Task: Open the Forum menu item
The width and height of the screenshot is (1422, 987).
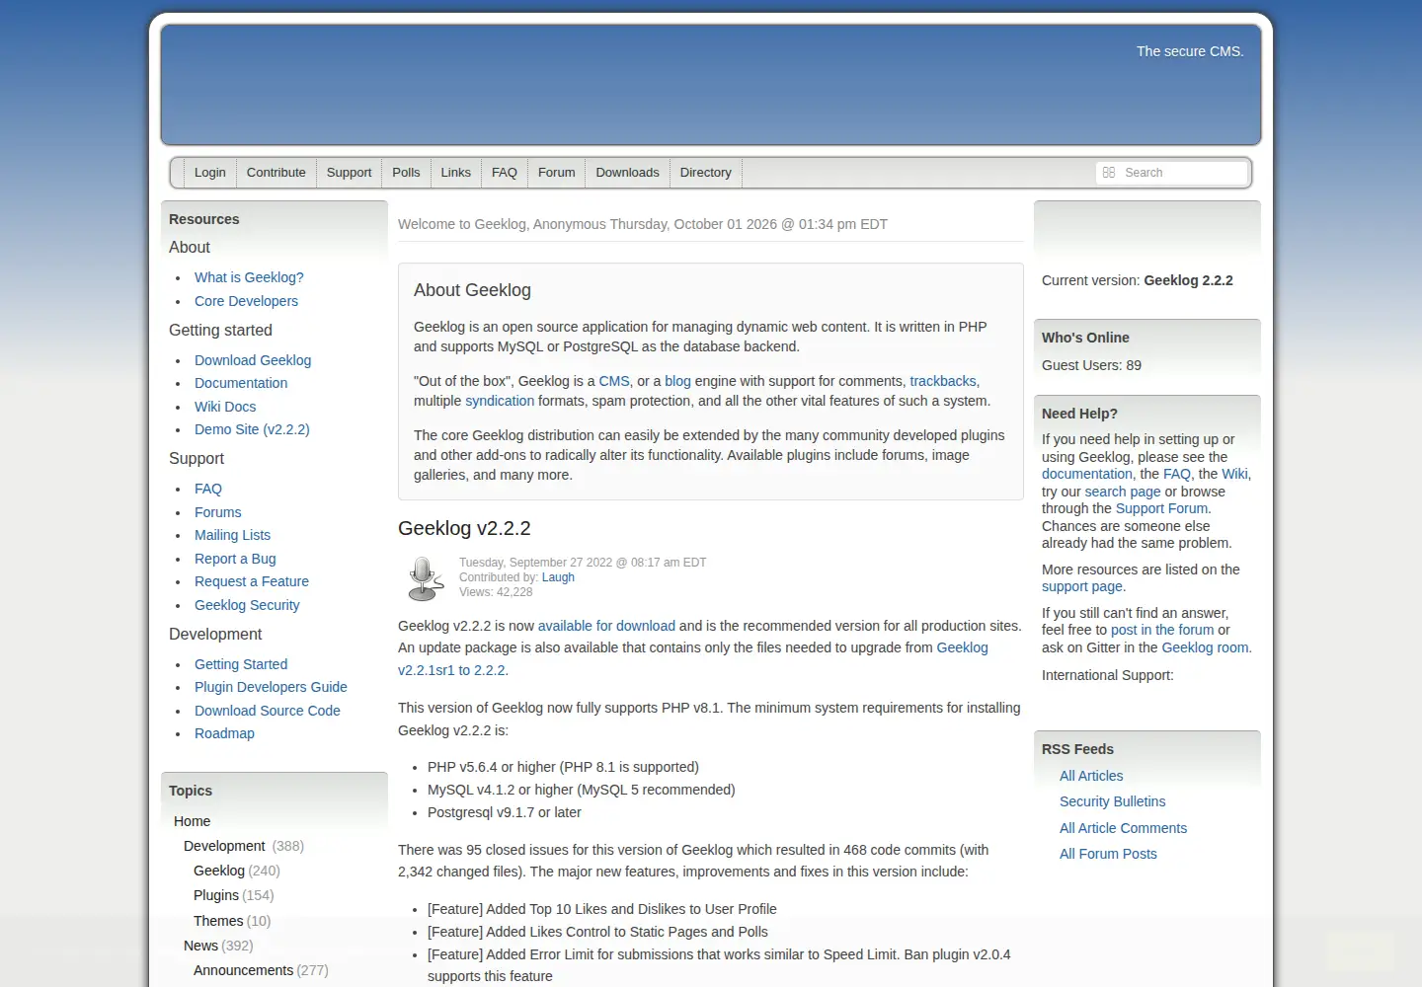Action: (x=557, y=173)
